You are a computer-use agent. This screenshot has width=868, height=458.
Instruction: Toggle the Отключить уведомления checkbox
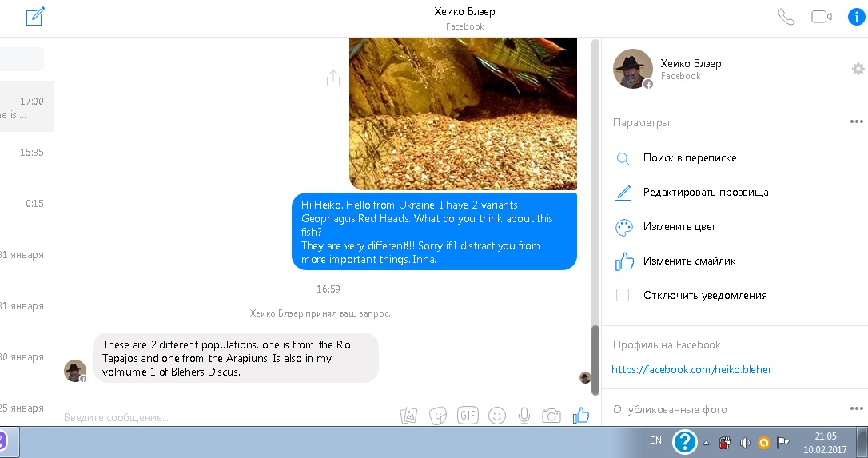[x=623, y=295]
